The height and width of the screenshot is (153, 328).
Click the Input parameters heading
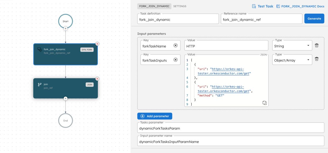(151, 34)
